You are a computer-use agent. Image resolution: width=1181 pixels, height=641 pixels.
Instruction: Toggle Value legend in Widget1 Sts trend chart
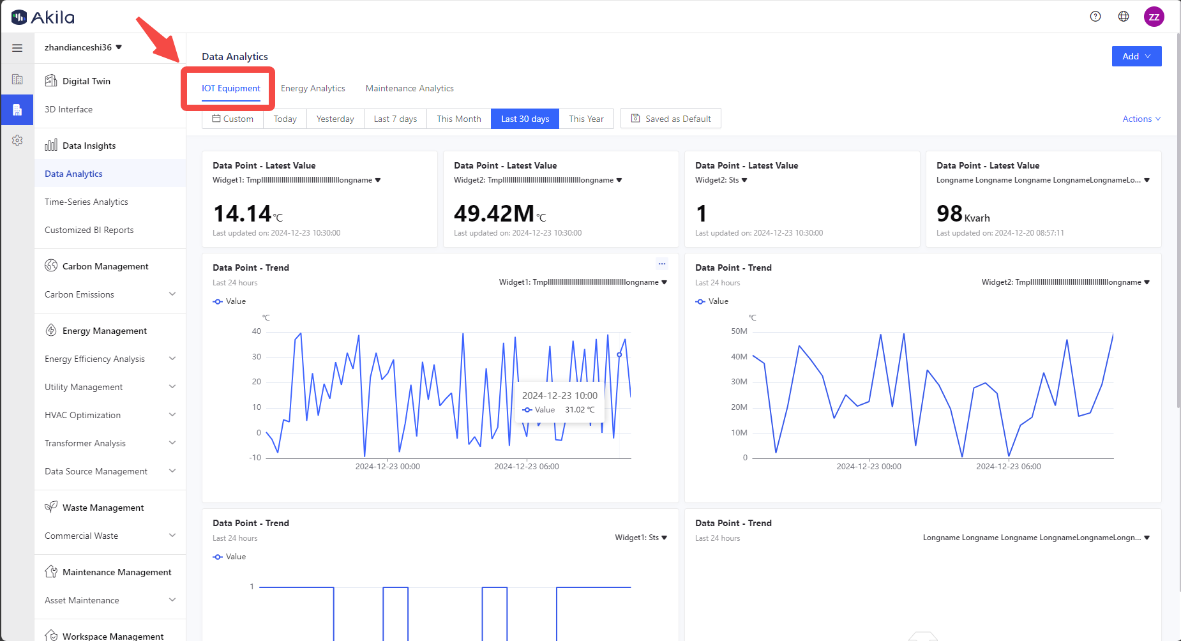click(x=229, y=557)
